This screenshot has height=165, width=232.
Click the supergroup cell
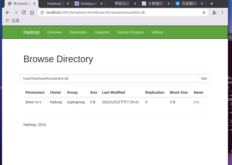point(76,102)
